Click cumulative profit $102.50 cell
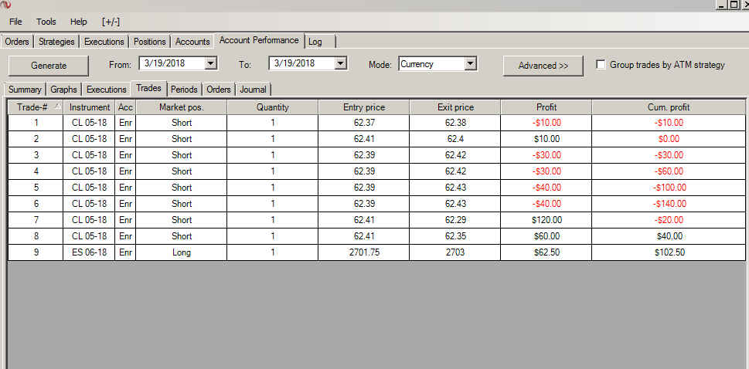Image resolution: width=749 pixels, height=369 pixels. click(x=669, y=252)
